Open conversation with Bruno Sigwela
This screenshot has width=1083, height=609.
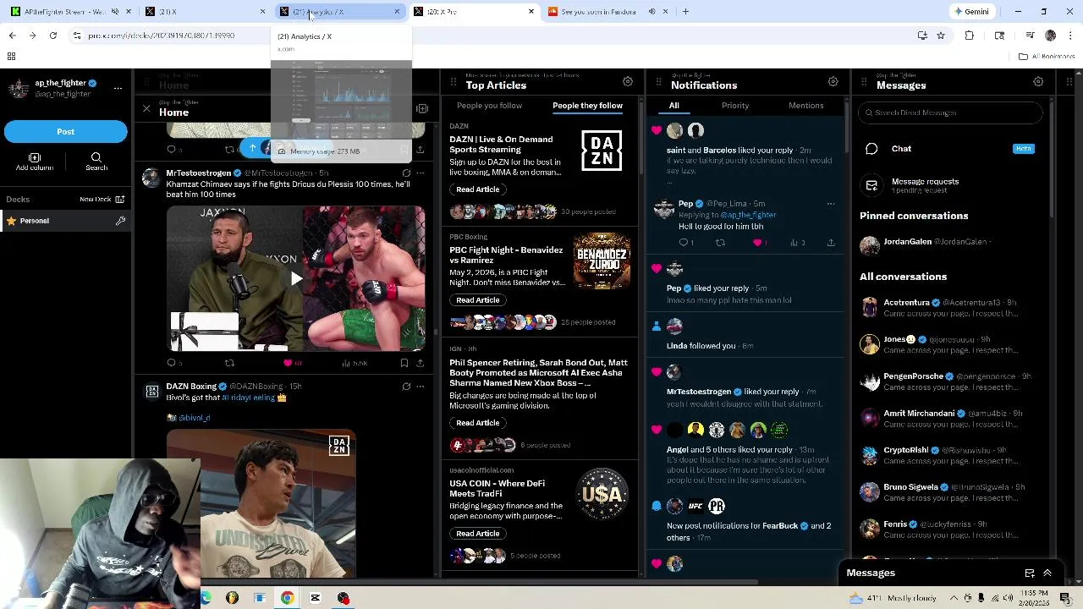tap(952, 492)
